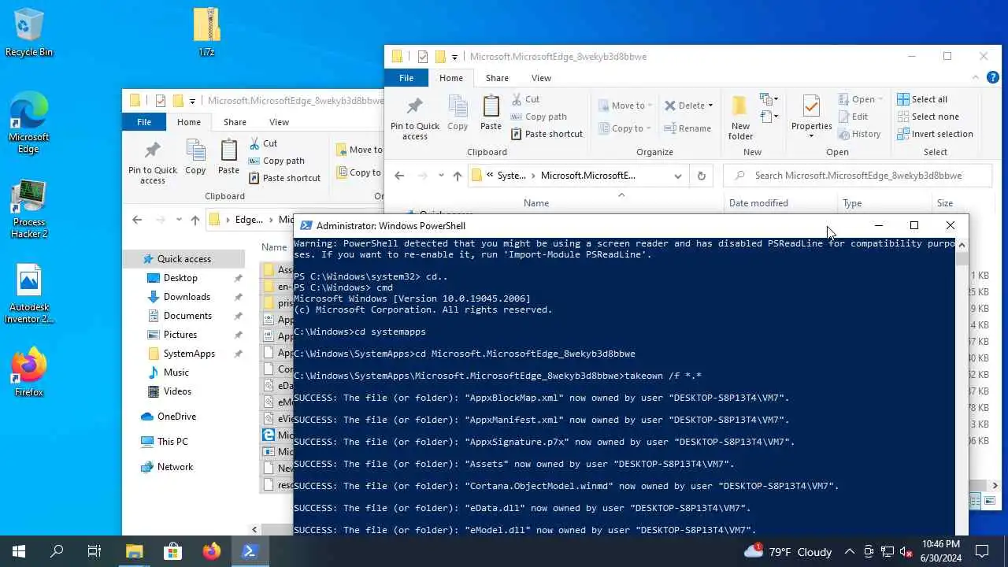
Task: Switch to details view in front Explorer status bar
Action: [x=976, y=501]
